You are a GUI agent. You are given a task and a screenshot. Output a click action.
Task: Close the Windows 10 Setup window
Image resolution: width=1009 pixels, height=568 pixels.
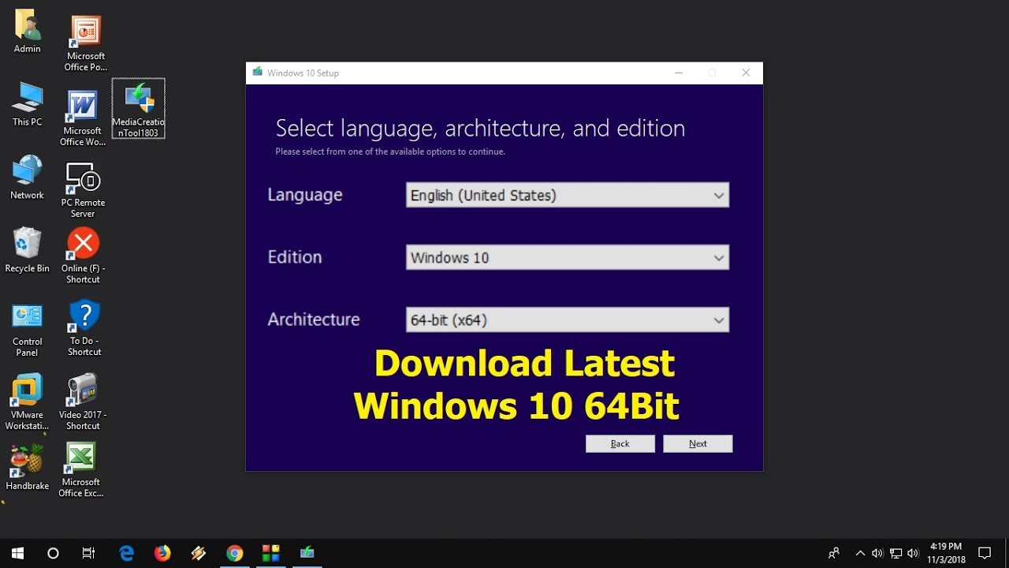click(x=746, y=73)
